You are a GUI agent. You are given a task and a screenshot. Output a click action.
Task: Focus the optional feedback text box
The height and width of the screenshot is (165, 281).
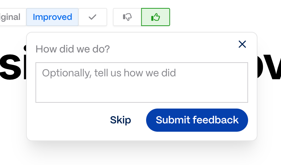coord(141,82)
